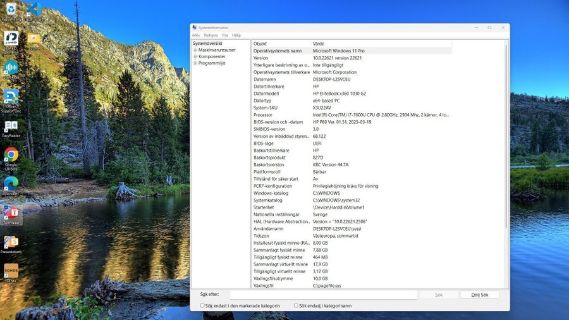Viewport: 569px width, 320px height.
Task: Open the TextMaker desktop icon
Action: pos(11,215)
